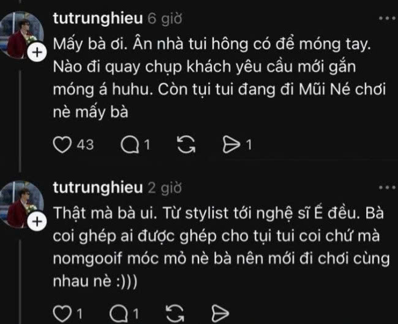Open the post about Mũi Né text
398x324 pixels.
pos(208,76)
